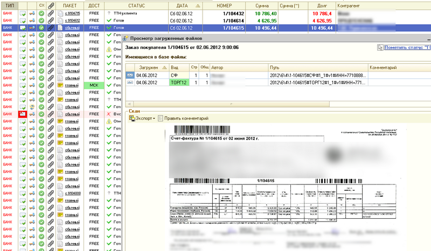This screenshot has width=431, height=251.
Task: Sort by the СТАТУС column header
Action: (x=136, y=5)
